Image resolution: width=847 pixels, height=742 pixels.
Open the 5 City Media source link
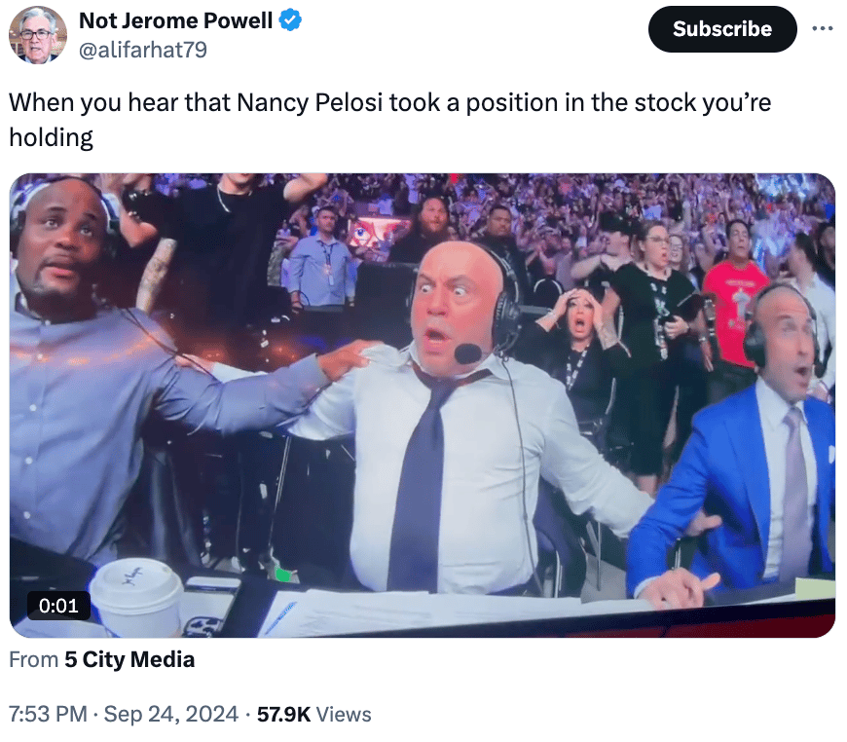pos(129,659)
